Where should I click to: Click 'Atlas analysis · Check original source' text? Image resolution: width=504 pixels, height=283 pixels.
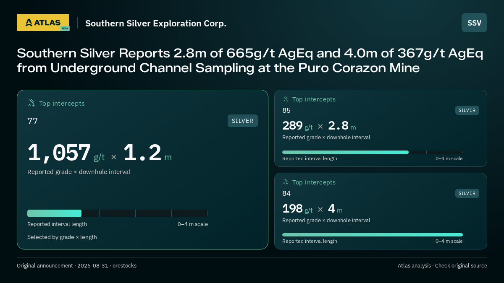point(442,266)
